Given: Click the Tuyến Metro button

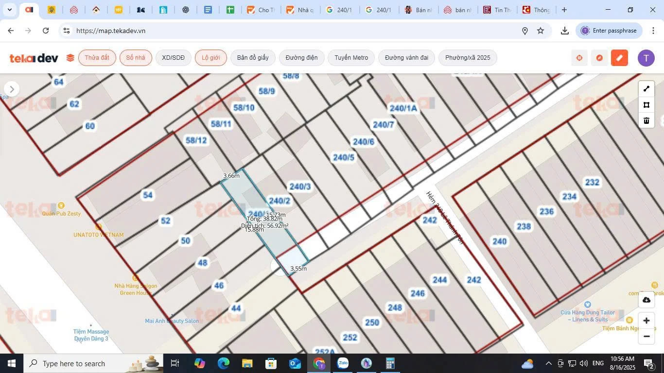Looking at the screenshot, I should [x=350, y=57].
